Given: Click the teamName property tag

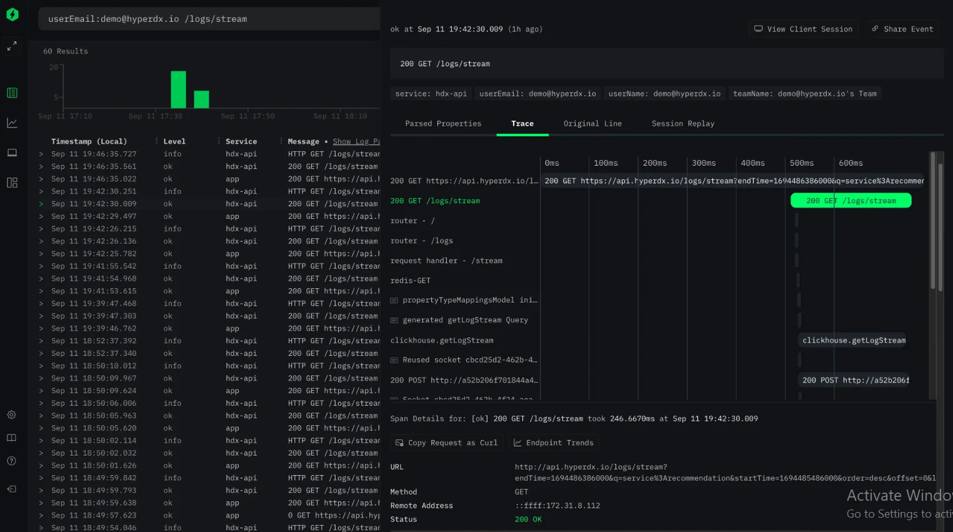Looking at the screenshot, I should click(805, 94).
